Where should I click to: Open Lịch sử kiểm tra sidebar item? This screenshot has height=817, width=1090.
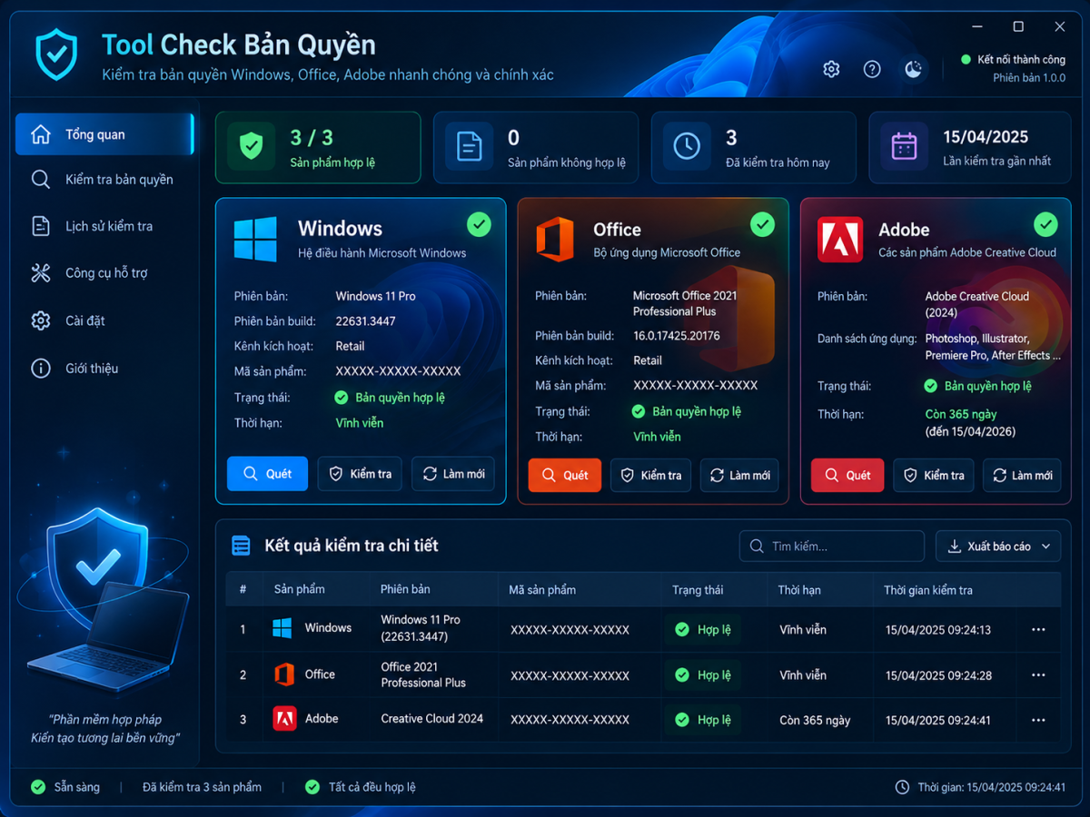click(x=104, y=226)
